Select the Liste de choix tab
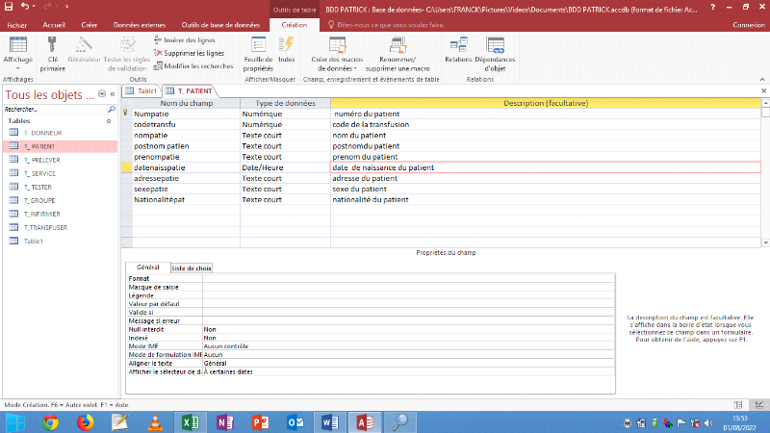Image resolution: width=770 pixels, height=433 pixels. [191, 267]
